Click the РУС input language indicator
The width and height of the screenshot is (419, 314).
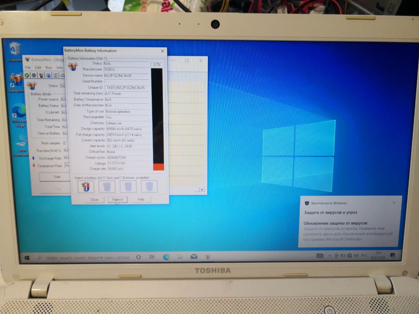[x=364, y=255]
